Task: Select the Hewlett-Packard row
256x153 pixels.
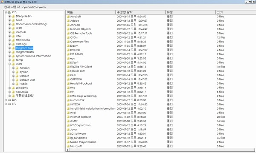Action: click(x=161, y=84)
